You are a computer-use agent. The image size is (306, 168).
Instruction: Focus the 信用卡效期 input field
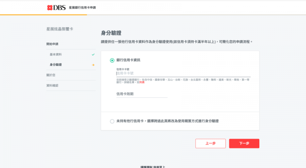click(142, 94)
